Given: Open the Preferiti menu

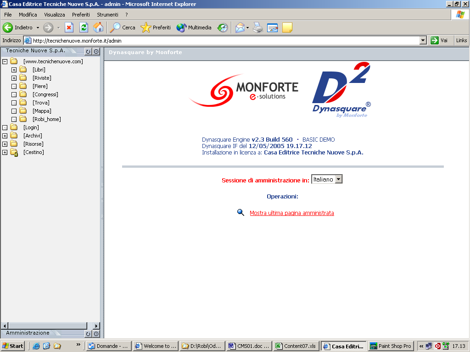Looking at the screenshot, I should [x=81, y=15].
